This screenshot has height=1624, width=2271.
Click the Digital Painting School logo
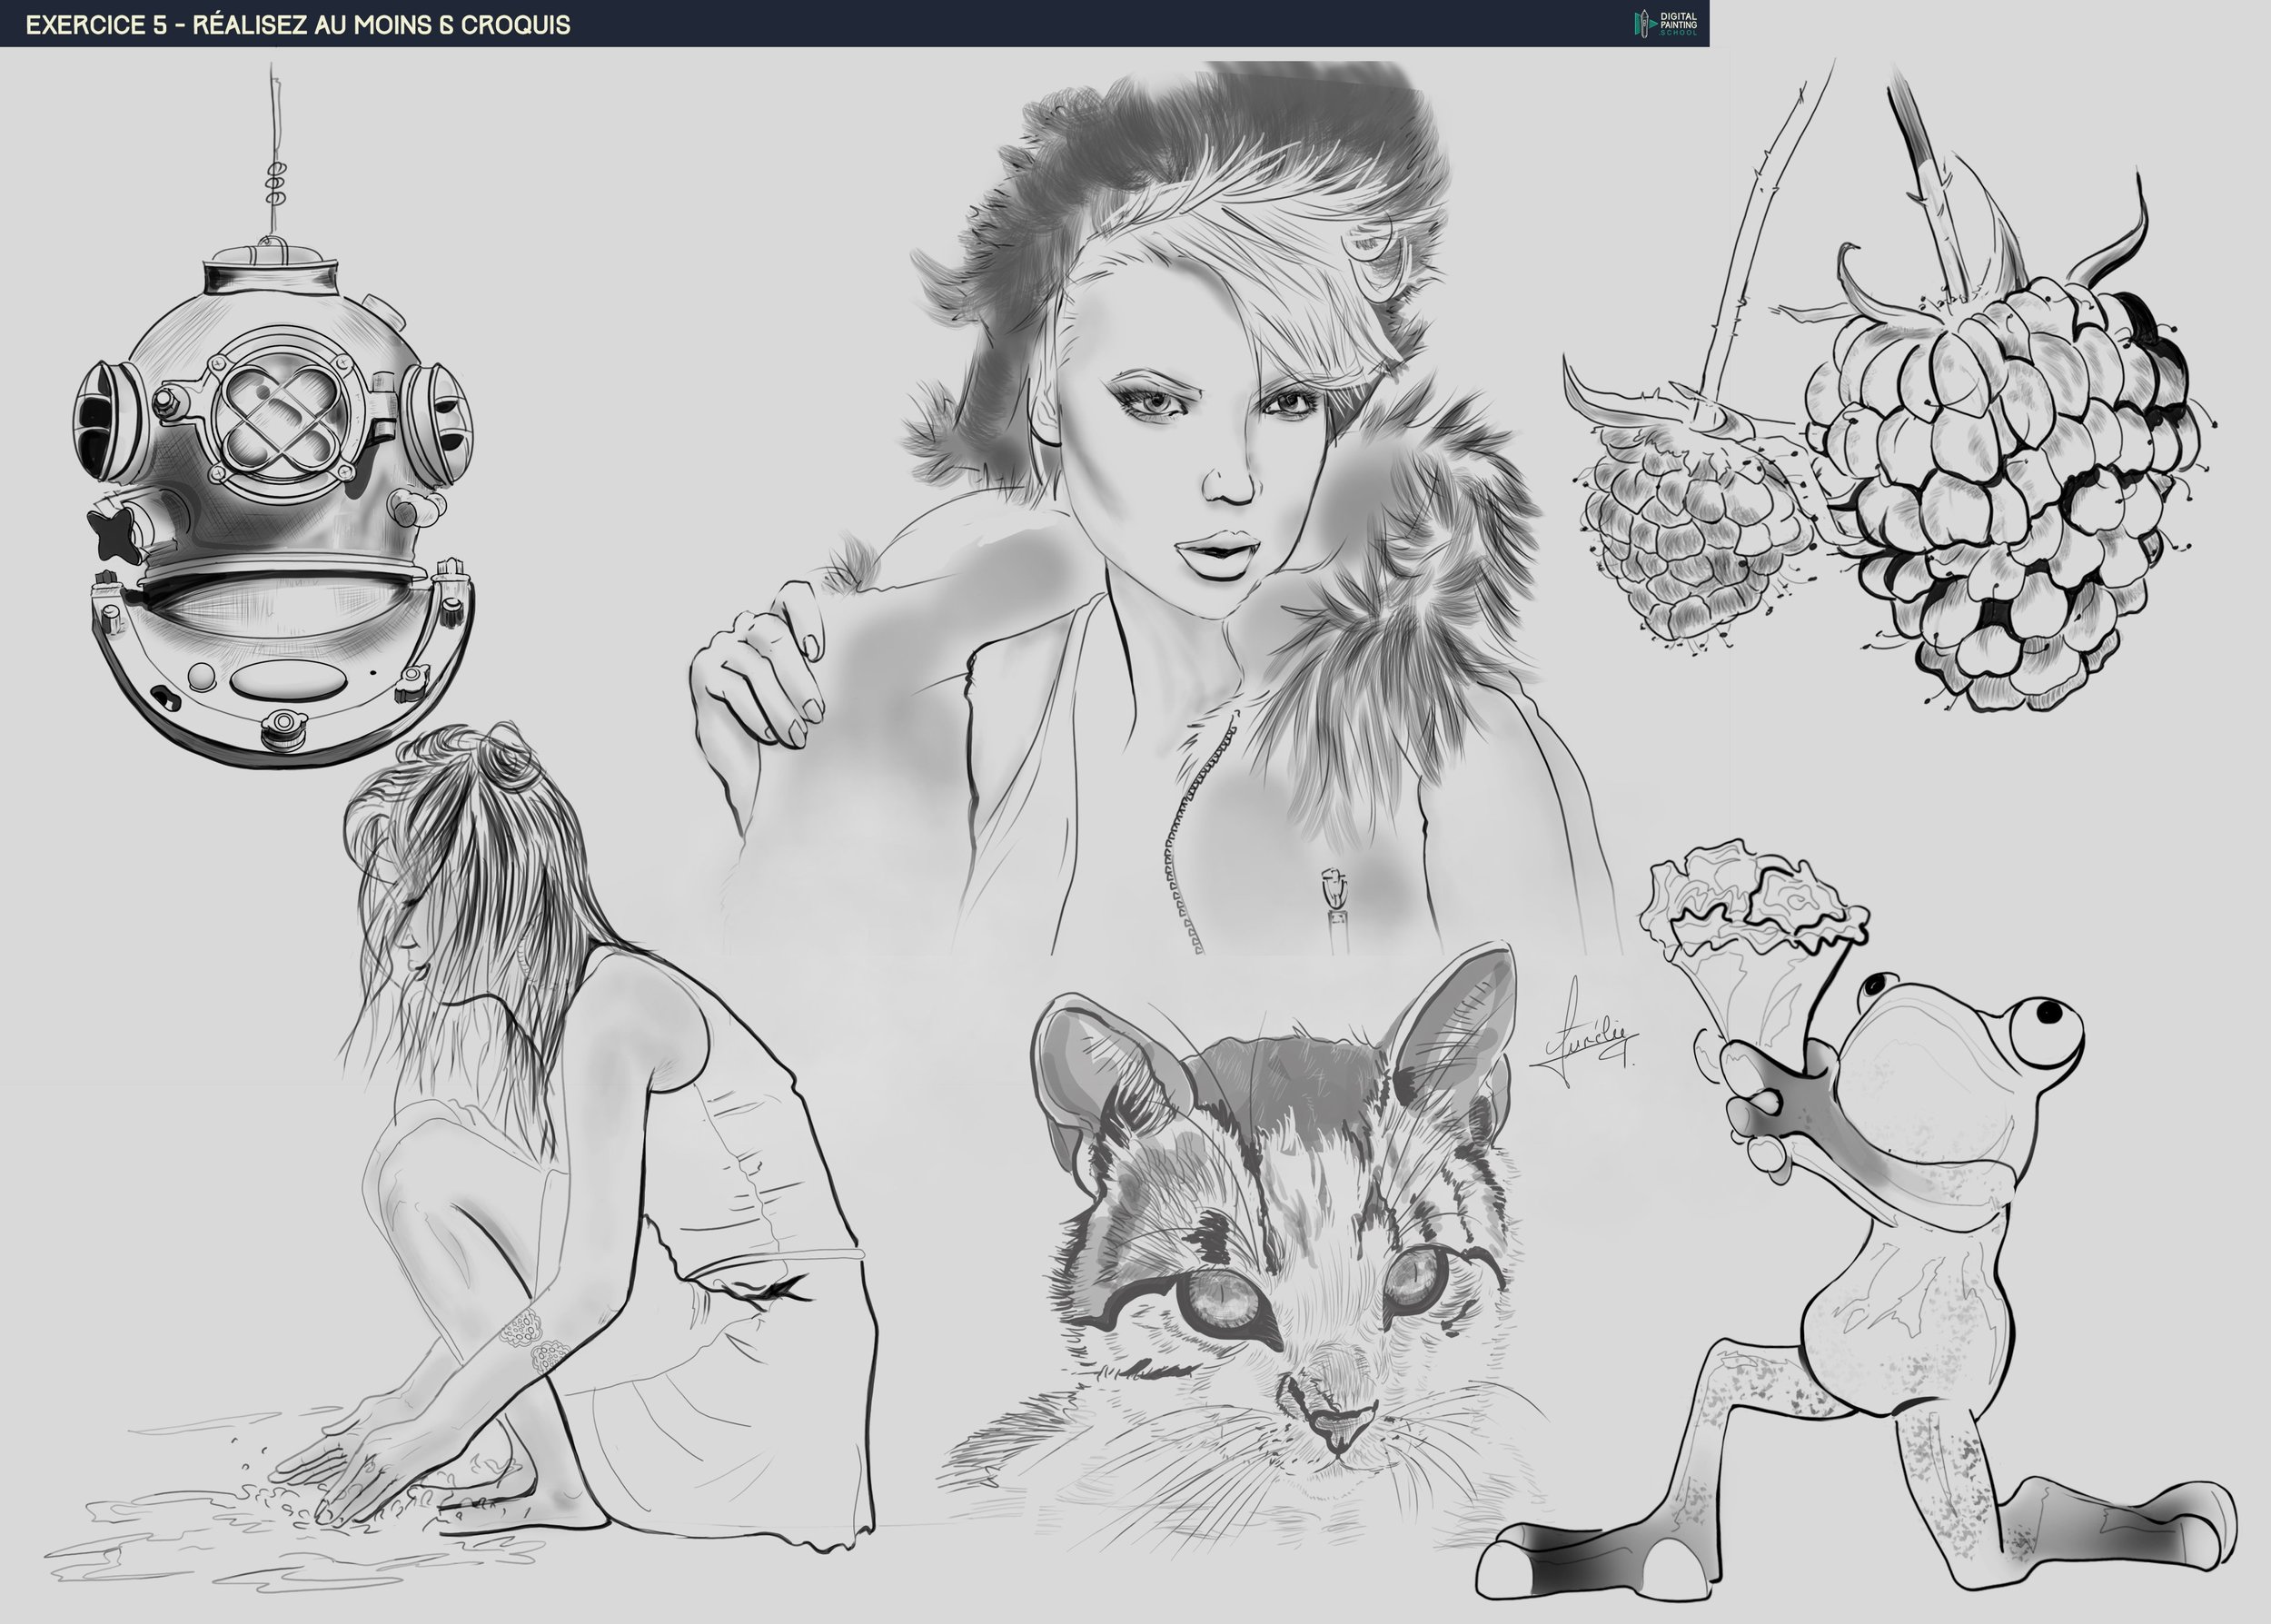[1666, 23]
